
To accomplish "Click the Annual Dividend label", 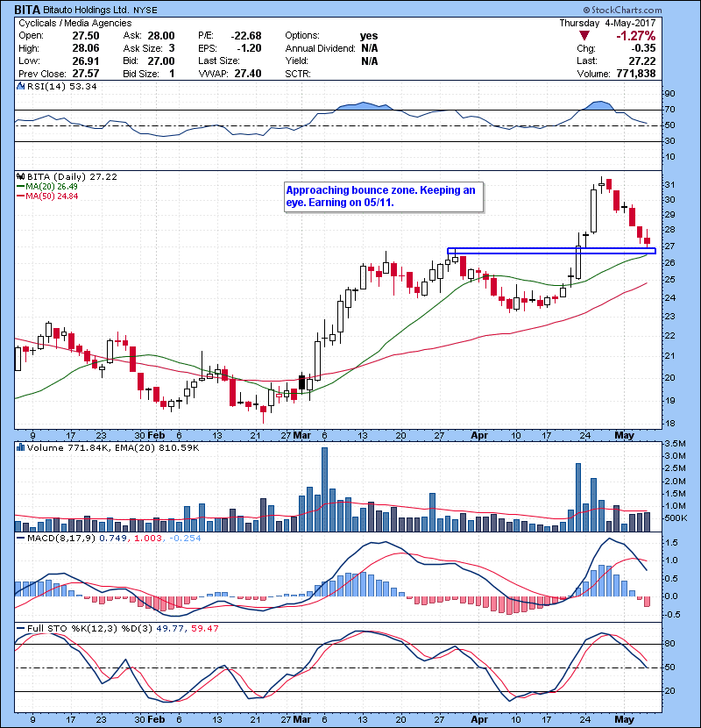I will [320, 48].
